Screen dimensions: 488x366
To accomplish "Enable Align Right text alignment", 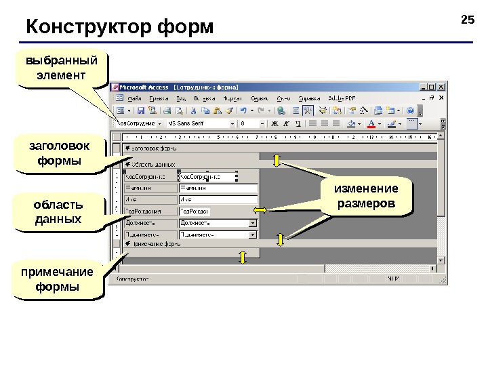I will pos(336,123).
